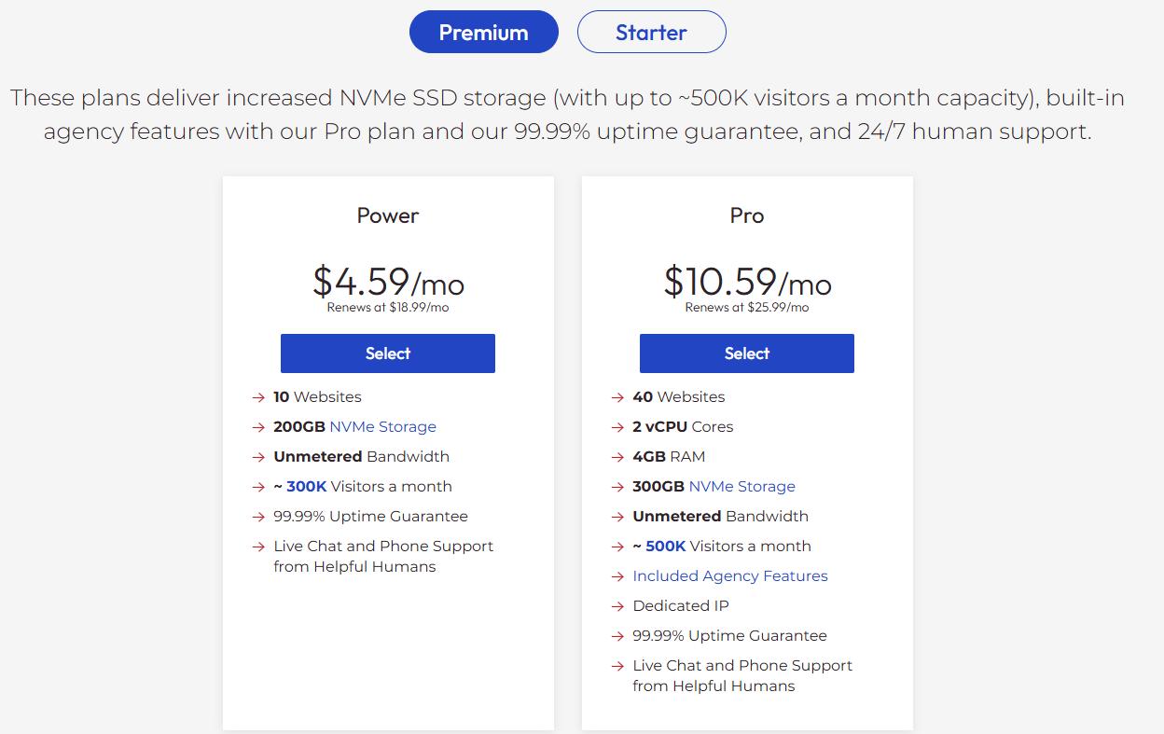
Task: Select the Power plan at $4.59/mo
Action: [x=387, y=353]
